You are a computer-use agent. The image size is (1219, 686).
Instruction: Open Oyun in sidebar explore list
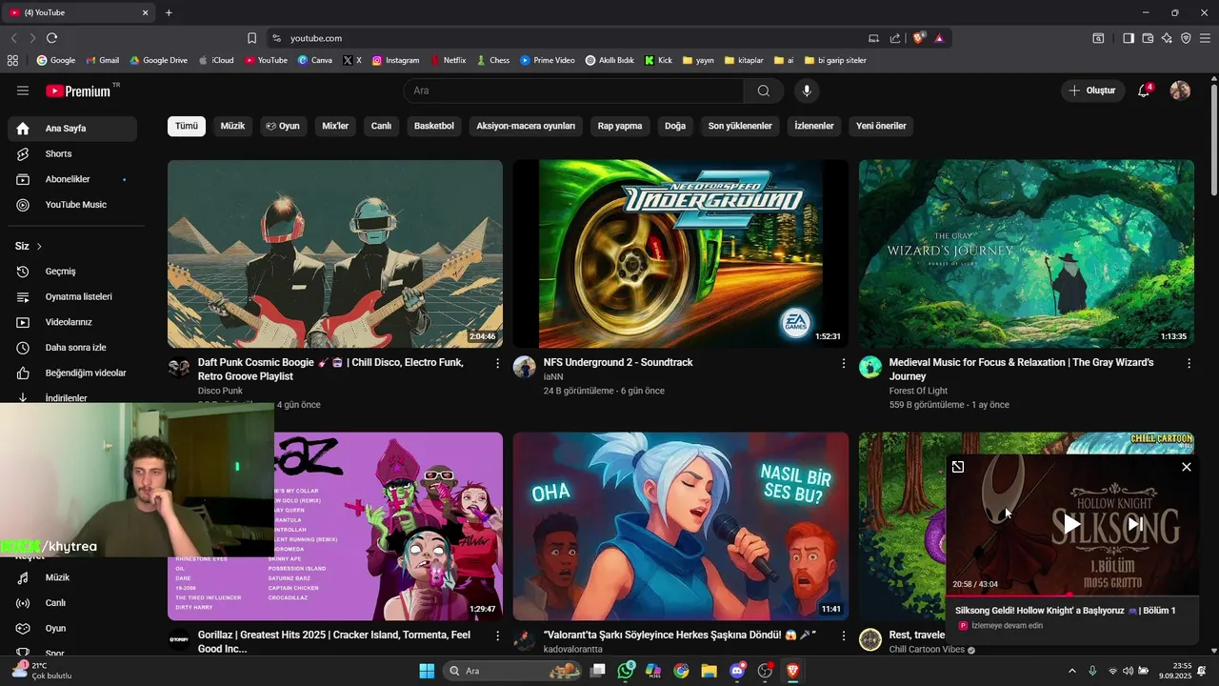[x=72, y=629]
